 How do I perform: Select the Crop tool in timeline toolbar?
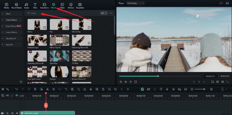54,89
